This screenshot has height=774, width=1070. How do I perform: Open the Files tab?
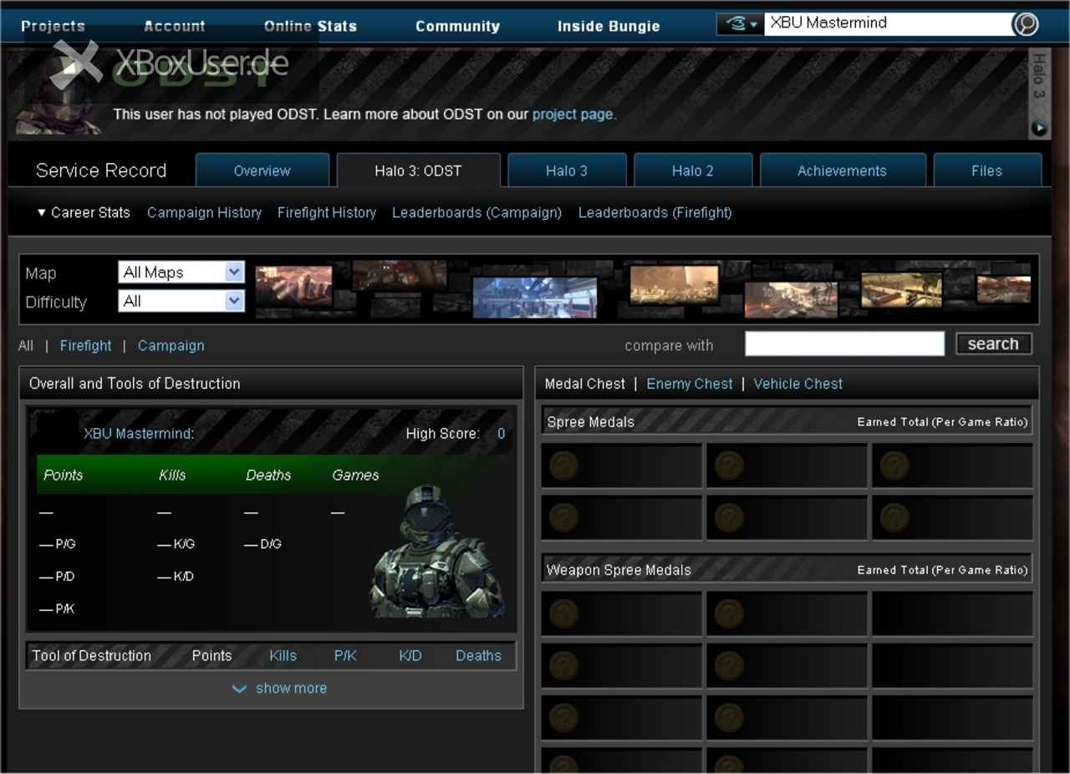[x=987, y=171]
